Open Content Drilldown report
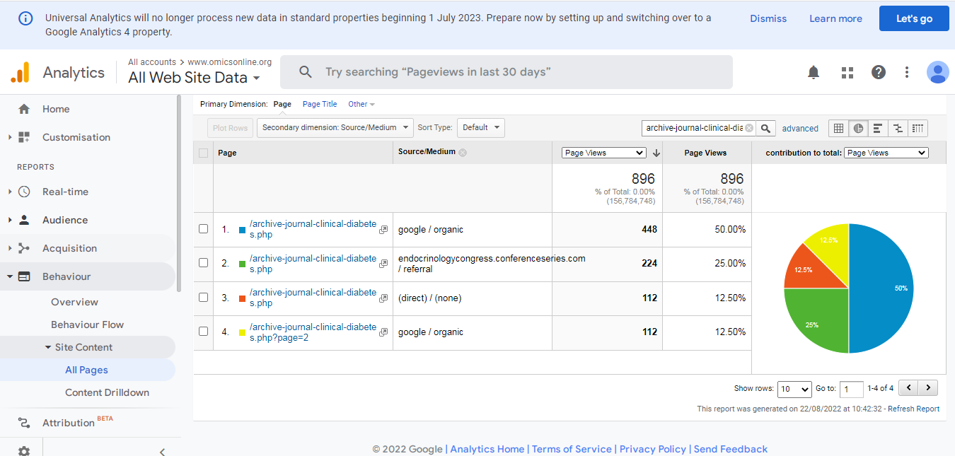 coord(107,392)
